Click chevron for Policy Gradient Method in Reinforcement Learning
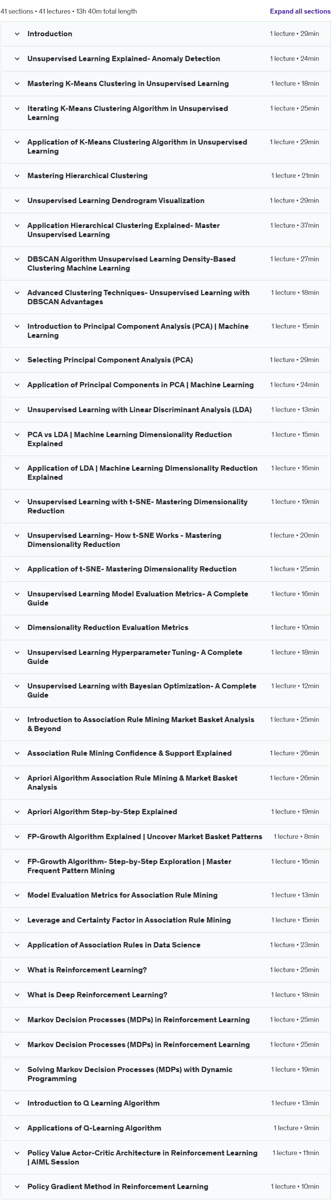 click(17, 1186)
